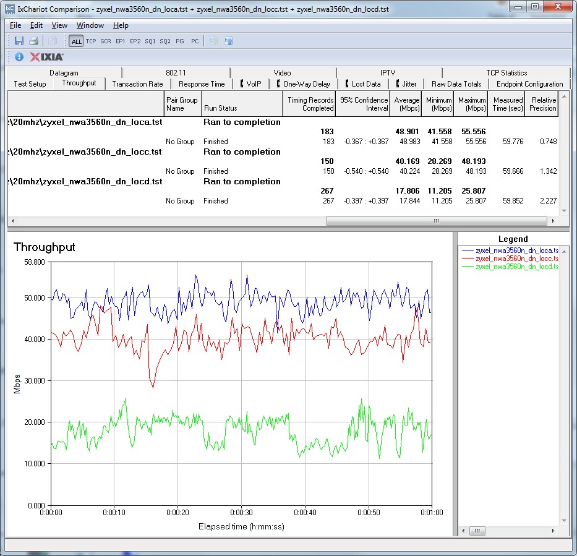Toggle the TCP filter button
Image resolution: width=577 pixels, height=556 pixels.
(91, 41)
